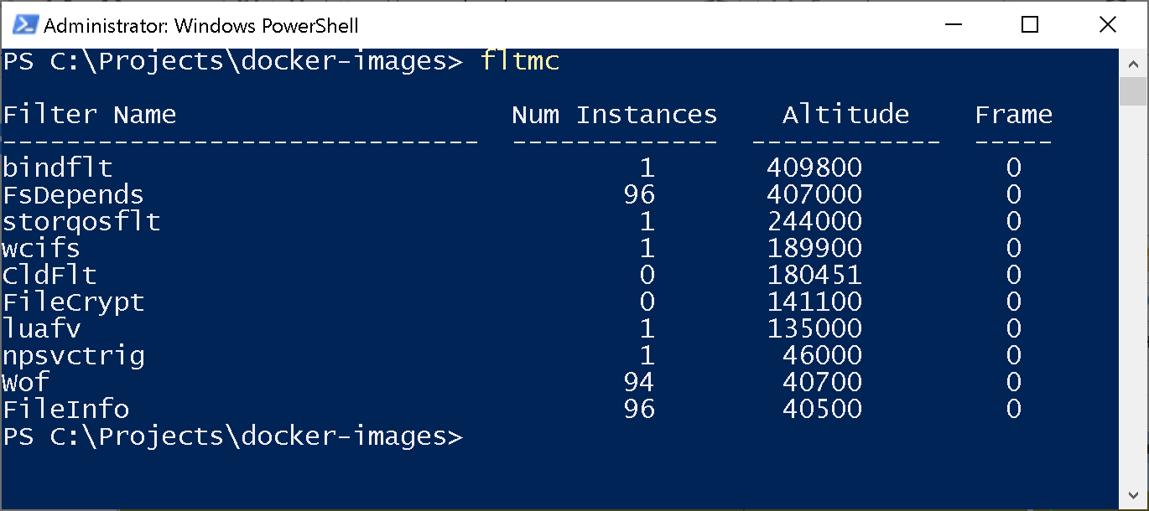Image resolution: width=1149 pixels, height=511 pixels.
Task: Click the vertical scrollbar thumb
Action: [1133, 90]
